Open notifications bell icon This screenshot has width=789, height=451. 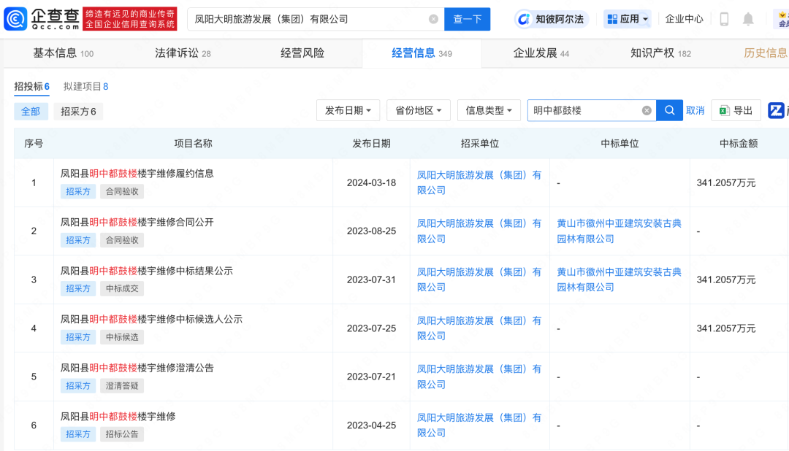pos(748,19)
